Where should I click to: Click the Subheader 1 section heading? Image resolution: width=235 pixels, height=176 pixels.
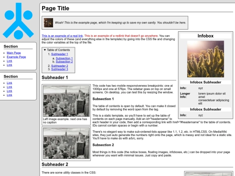point(55,77)
